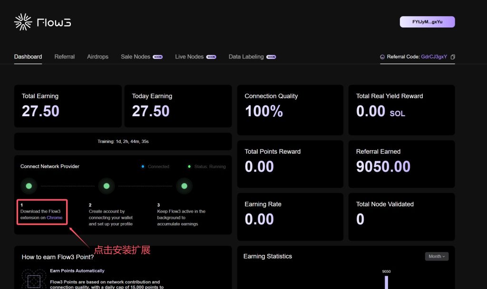Click the Today Earning 27.50 value
This screenshot has width=487, height=289.
coord(151,111)
